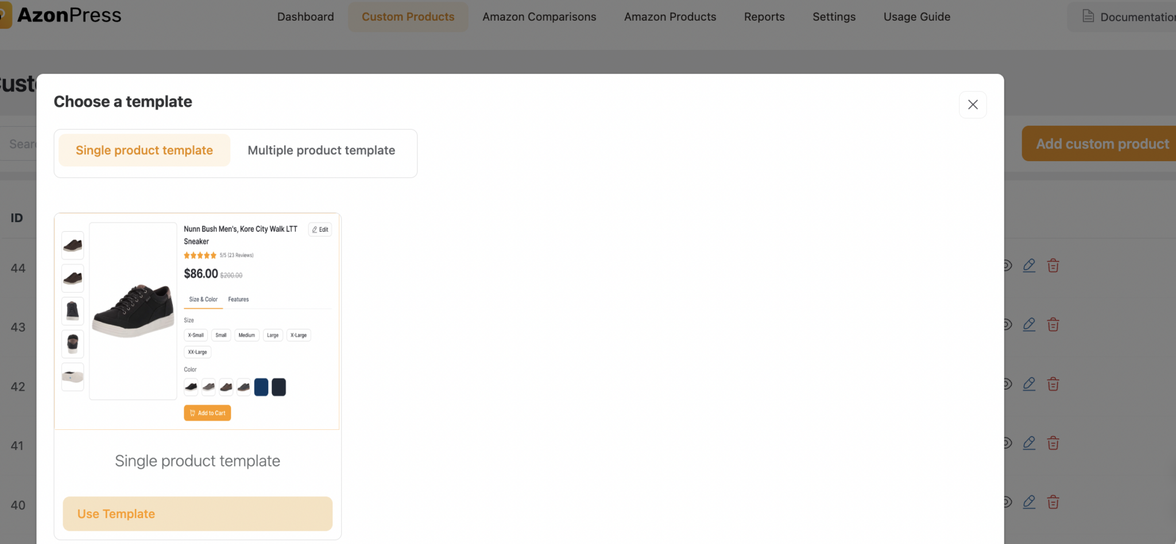
Task: Select the edit pencil icon on row 41
Action: coord(1029,442)
